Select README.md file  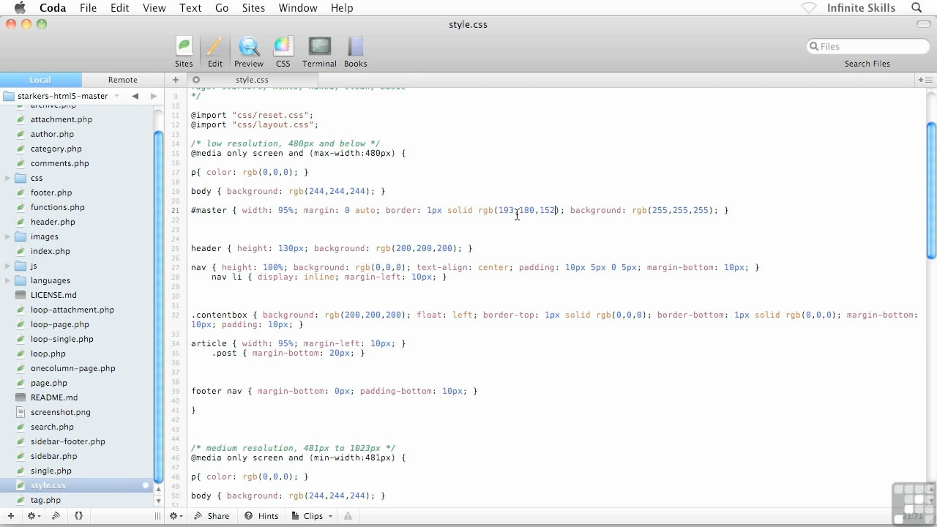click(x=54, y=397)
